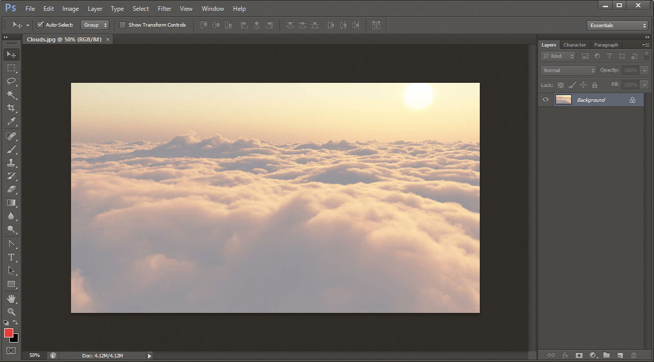Delete layer using trash icon
This screenshot has height=362, width=654.
pyautogui.click(x=634, y=355)
